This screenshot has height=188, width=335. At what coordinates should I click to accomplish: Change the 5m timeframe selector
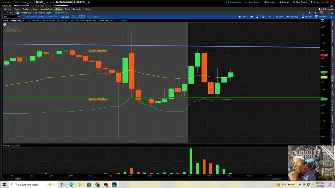click(270, 17)
